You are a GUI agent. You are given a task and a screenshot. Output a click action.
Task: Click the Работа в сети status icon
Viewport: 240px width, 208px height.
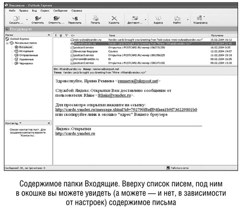[x=168, y=168]
